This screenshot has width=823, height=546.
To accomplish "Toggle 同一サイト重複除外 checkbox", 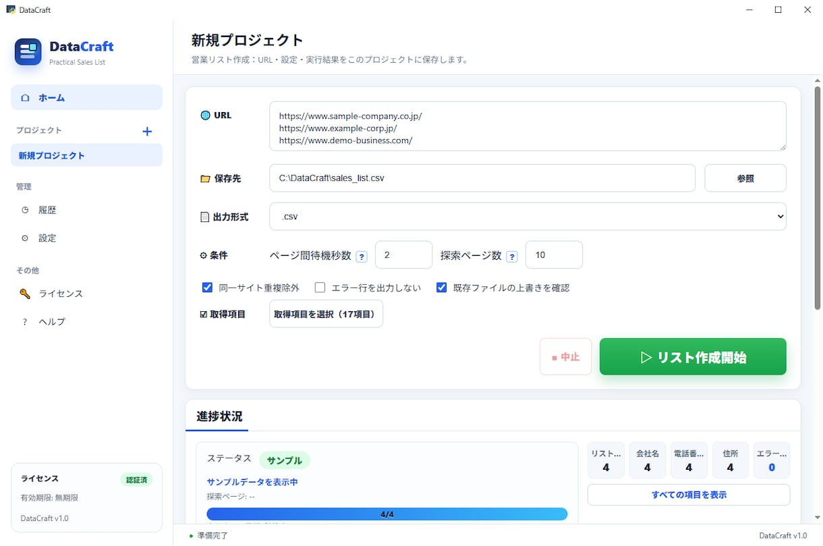I will pyautogui.click(x=208, y=288).
